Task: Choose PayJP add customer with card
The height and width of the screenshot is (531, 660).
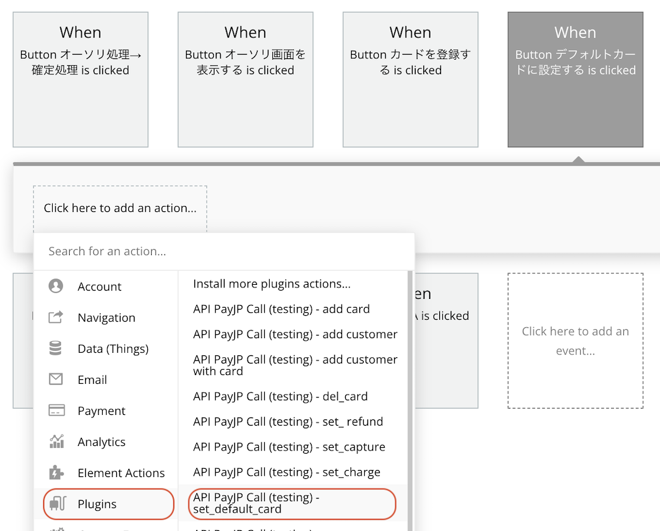Action: click(295, 365)
